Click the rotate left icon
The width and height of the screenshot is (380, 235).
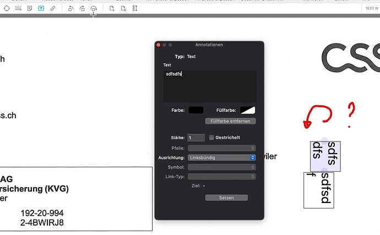[x=70, y=9]
